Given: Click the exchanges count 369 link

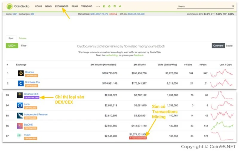Looking at the screenshot, I should 32,14.
